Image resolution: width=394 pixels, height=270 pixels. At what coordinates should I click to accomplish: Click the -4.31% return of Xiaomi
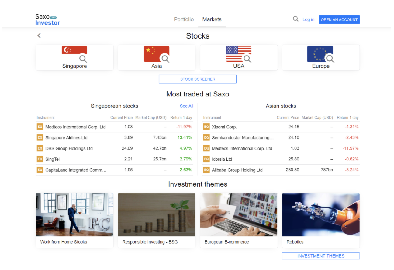351,127
